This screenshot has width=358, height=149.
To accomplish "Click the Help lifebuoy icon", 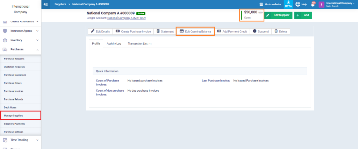I will click(x=298, y=4).
